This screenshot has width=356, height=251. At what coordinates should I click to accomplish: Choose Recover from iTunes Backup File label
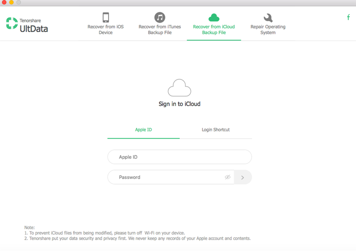[160, 30]
